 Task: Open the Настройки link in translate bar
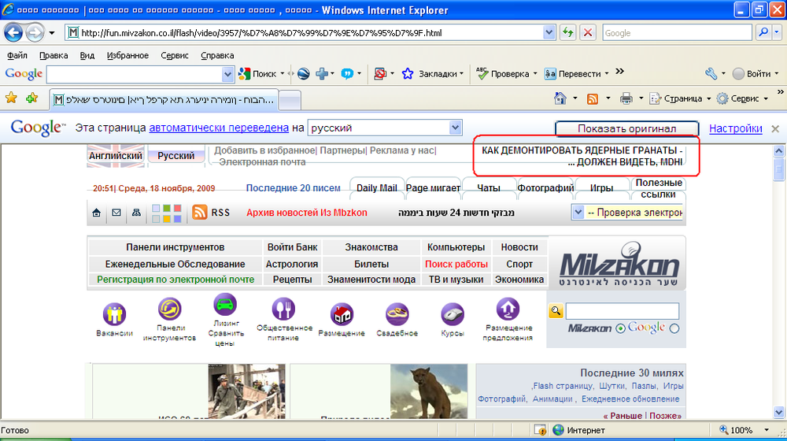click(735, 128)
